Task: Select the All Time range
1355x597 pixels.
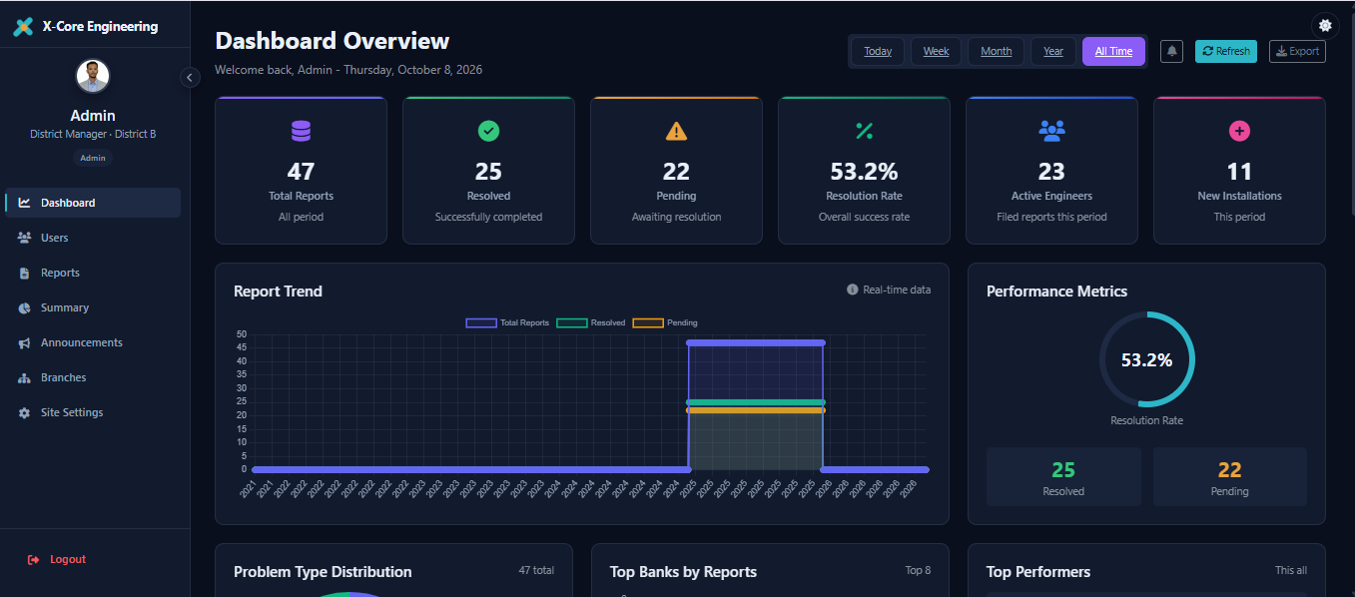Action: pos(1113,51)
